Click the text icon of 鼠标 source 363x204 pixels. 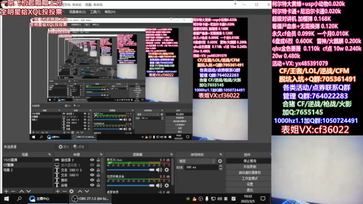[x=57, y=180]
